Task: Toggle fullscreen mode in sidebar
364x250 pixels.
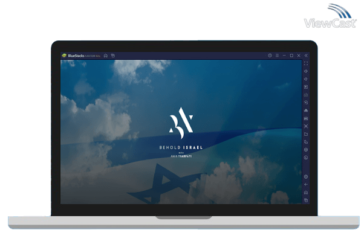Action: point(306,63)
